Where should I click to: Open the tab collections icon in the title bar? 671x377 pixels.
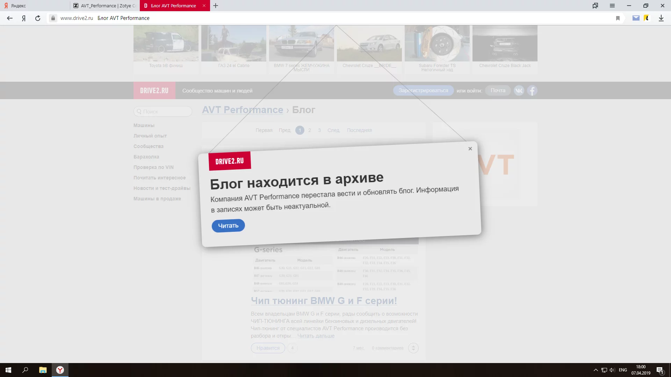(x=595, y=6)
